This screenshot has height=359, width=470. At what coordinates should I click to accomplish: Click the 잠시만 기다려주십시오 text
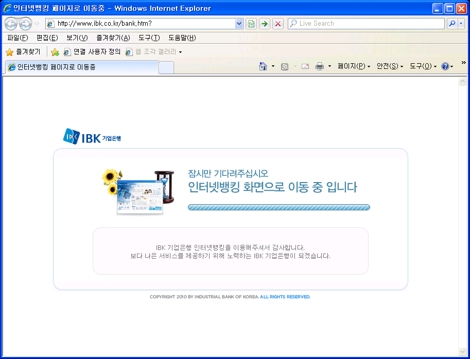pyautogui.click(x=228, y=174)
